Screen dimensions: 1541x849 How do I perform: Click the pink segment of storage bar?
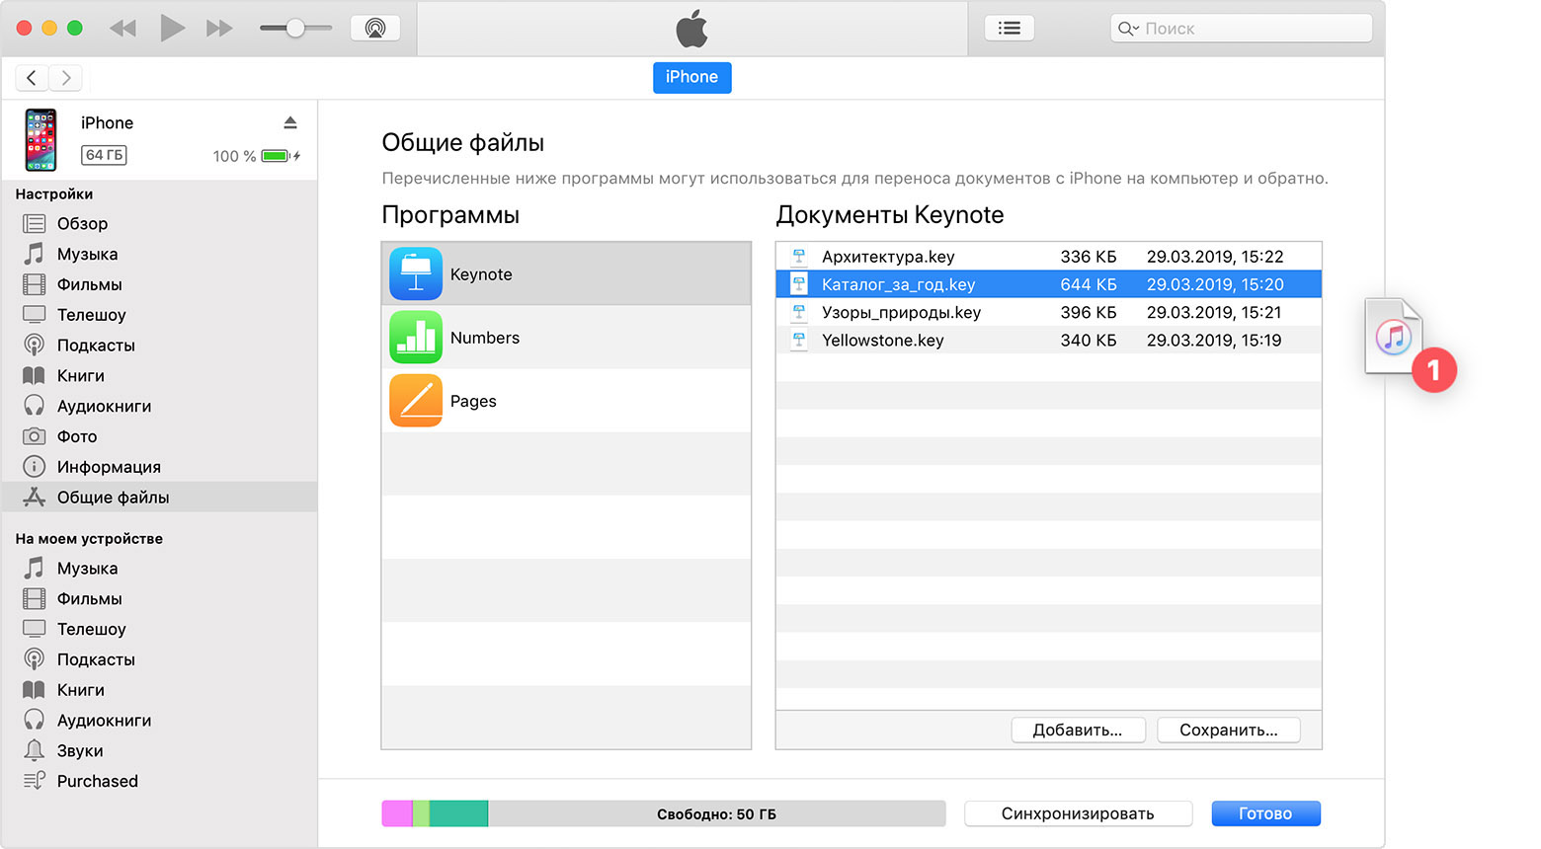coord(397,813)
